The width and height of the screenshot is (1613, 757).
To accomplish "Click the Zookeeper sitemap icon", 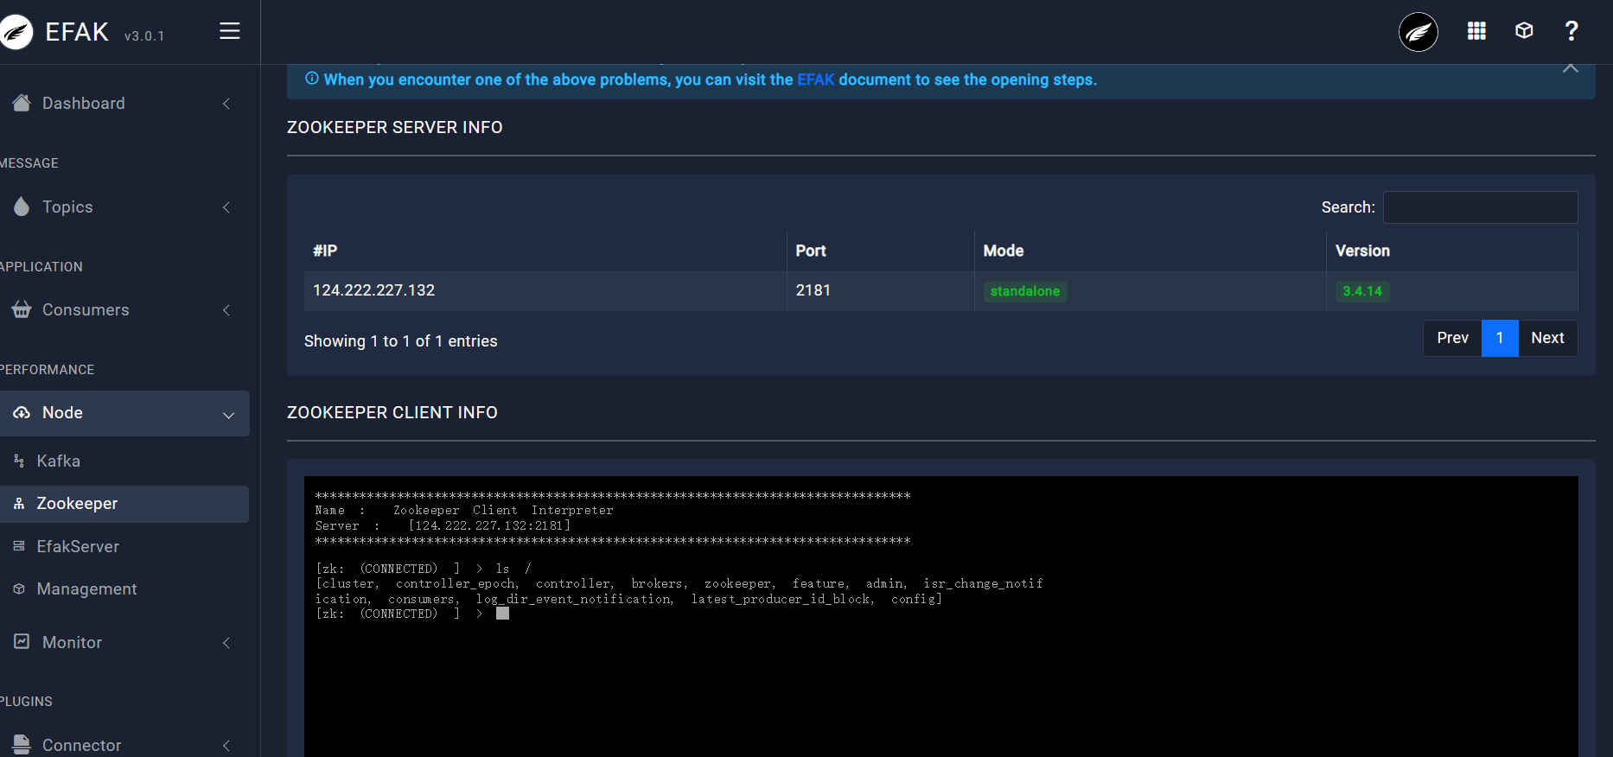I will 19,503.
